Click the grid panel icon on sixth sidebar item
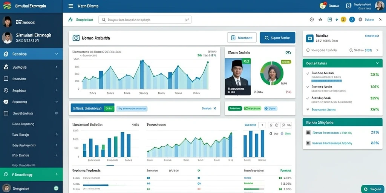The height and width of the screenshot is (193, 386). (x=6, y=113)
